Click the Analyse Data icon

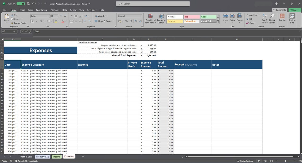point(292,18)
